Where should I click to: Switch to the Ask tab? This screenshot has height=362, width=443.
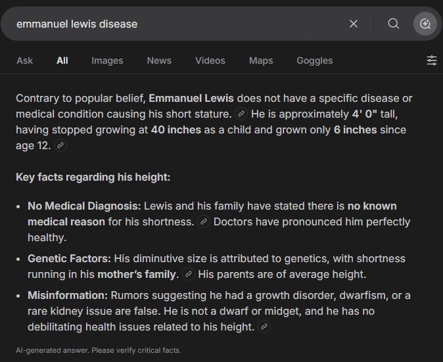[x=24, y=60]
